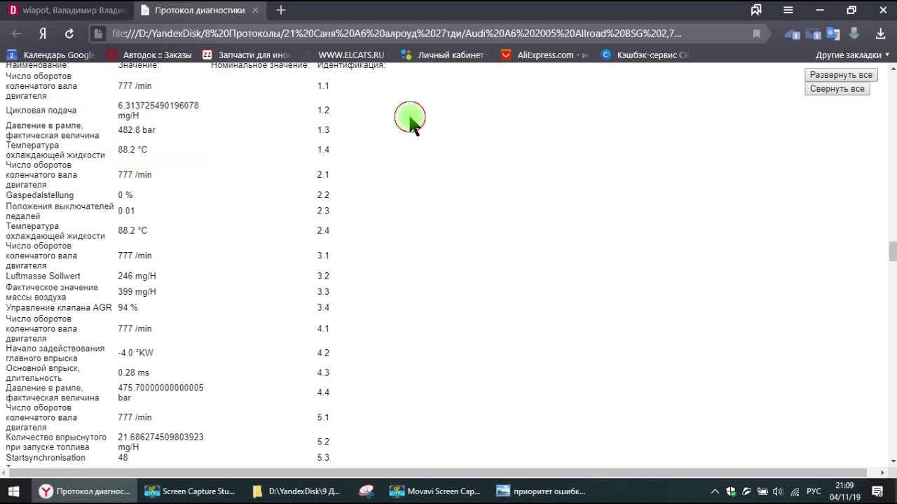Select the Протокол диагностики tab
This screenshot has width=897, height=504.
coord(199,10)
